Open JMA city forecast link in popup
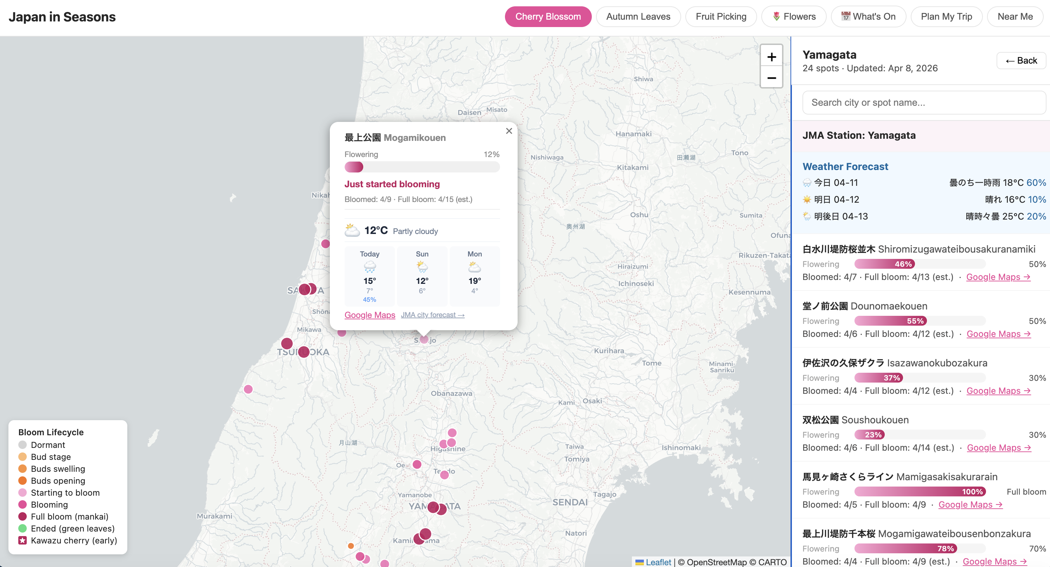Image resolution: width=1050 pixels, height=567 pixels. coord(432,315)
